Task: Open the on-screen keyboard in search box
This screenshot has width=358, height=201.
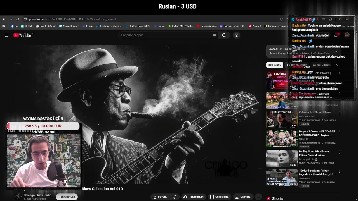Action: 214,35
